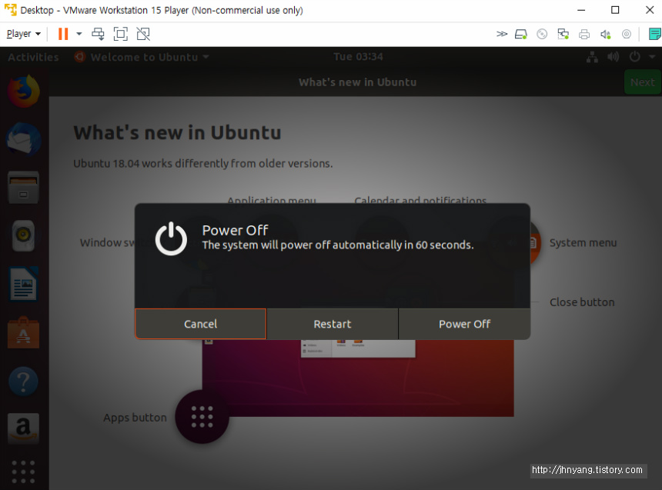Open the sound card device icon
The width and height of the screenshot is (662, 490).
tap(606, 34)
